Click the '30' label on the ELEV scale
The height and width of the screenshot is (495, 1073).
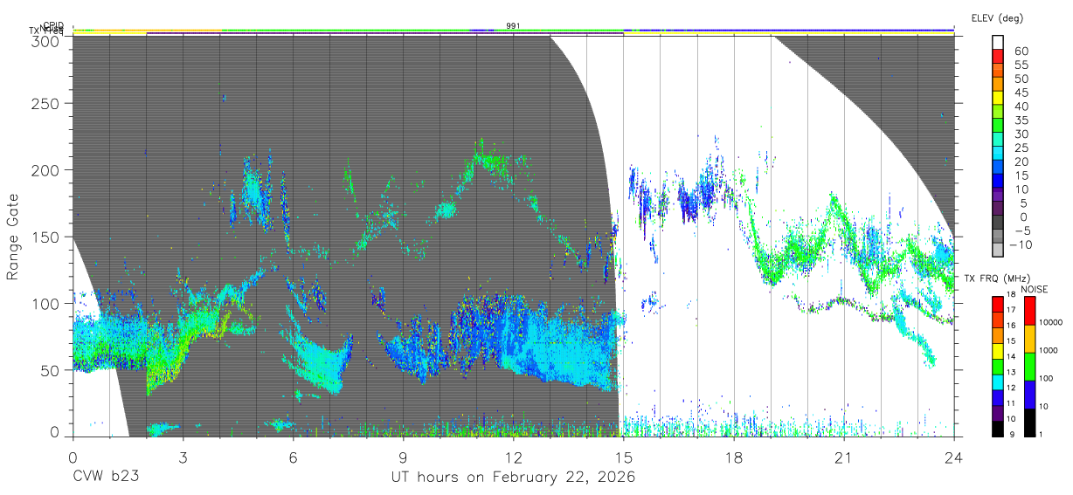point(1020,134)
